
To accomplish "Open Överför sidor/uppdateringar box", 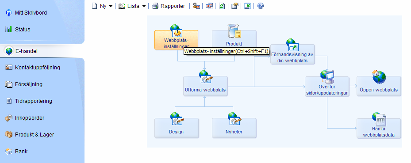I will (327, 86).
